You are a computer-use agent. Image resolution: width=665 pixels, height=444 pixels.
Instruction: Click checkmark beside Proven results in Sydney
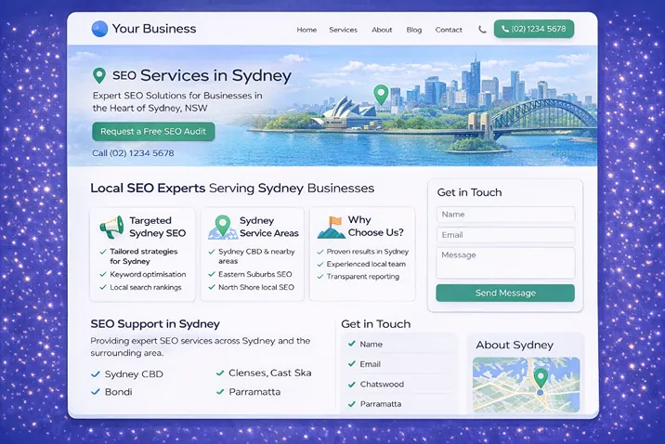(x=320, y=252)
